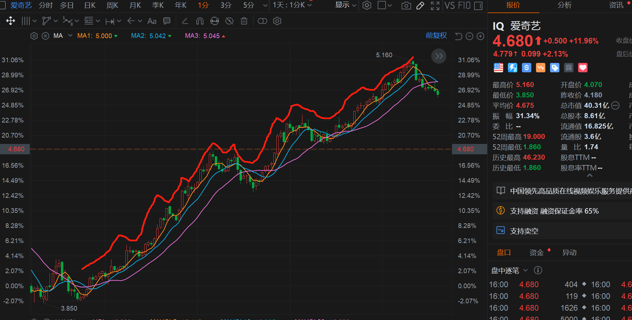Switch to 周K chart tab
Screen dimensions: 632x320
[x=112, y=5]
